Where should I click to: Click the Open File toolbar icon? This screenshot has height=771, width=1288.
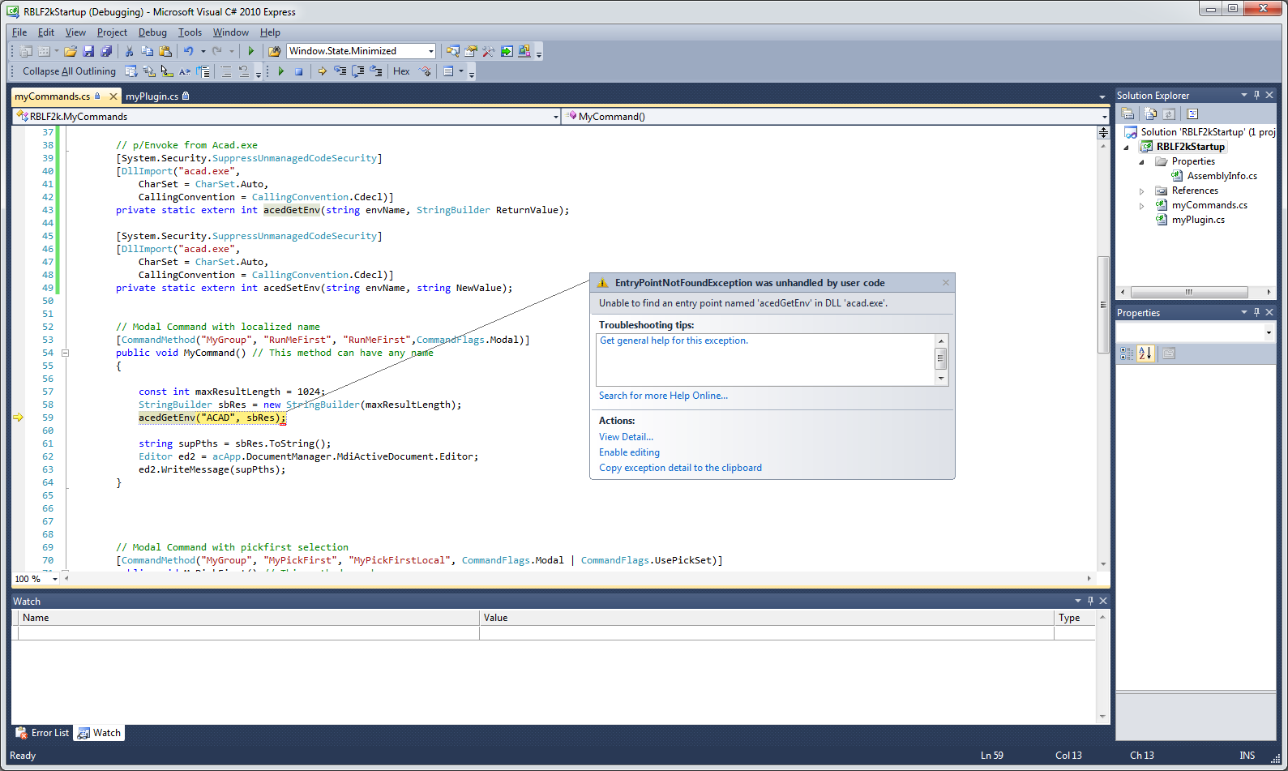(71, 51)
